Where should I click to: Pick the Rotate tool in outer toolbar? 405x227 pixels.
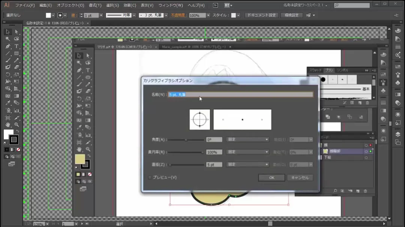8,75
